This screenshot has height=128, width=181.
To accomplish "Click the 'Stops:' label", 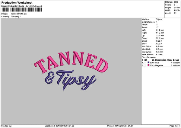I will click(145, 25).
